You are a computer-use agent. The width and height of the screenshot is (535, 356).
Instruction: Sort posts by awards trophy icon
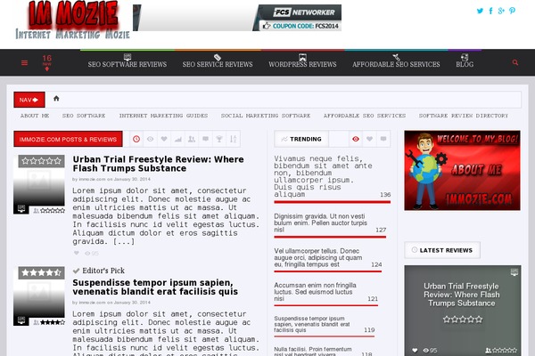pyautogui.click(x=219, y=139)
